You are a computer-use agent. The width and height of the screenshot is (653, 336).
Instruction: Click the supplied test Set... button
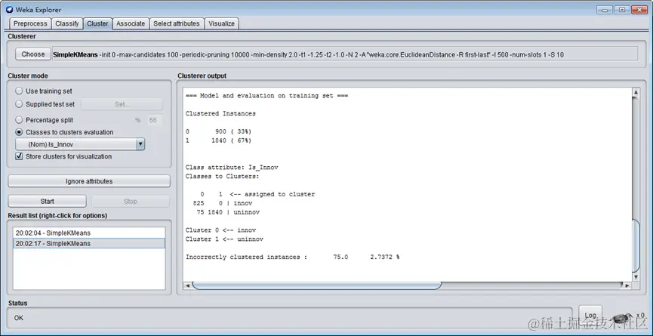[122, 104]
